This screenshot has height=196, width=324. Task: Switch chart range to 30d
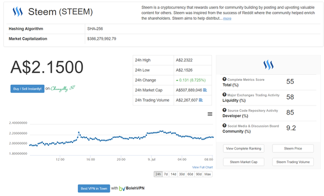tap(182, 174)
